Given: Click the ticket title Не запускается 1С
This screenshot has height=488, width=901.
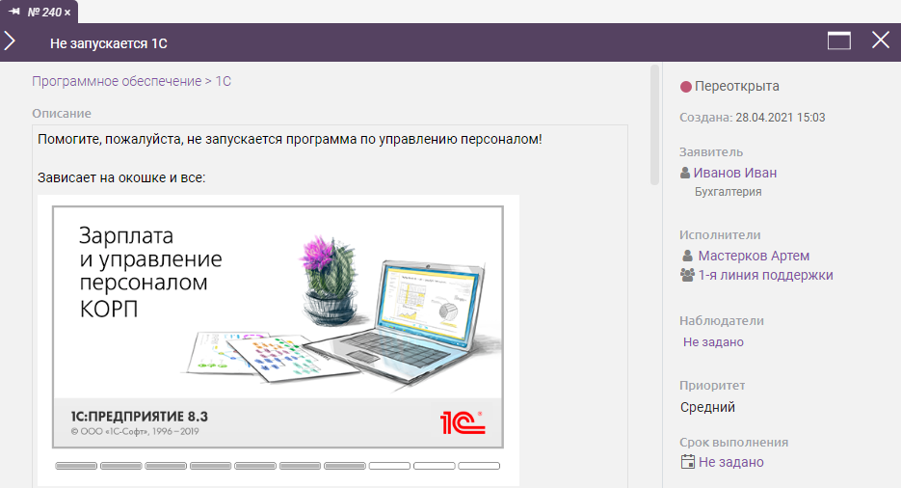Looking at the screenshot, I should coord(109,43).
